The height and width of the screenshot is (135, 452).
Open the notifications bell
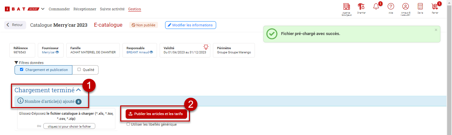coord(376,7)
